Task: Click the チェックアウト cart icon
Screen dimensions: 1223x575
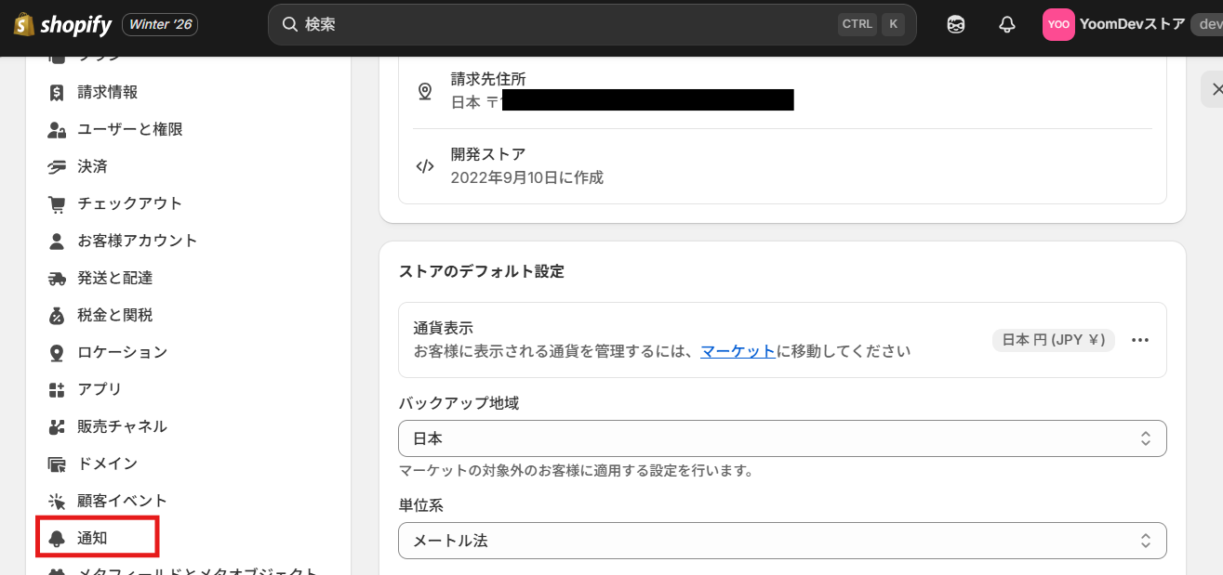Action: 58,203
